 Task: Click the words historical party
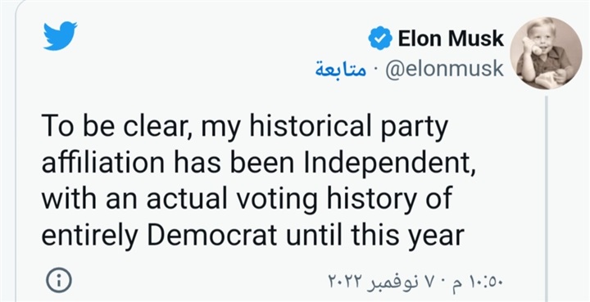(348, 128)
